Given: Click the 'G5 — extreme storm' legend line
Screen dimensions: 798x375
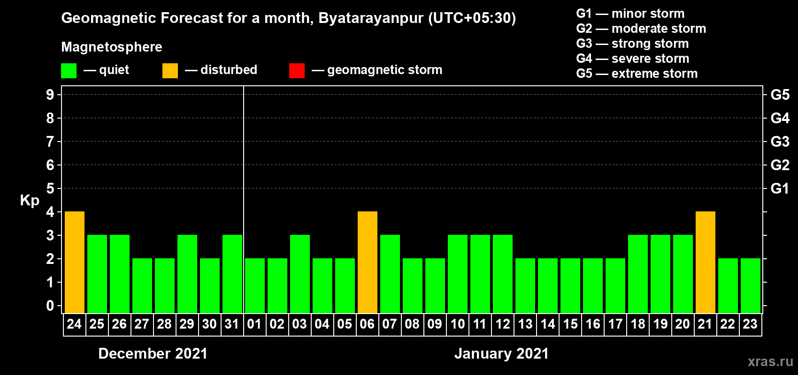Looking at the screenshot, I should [637, 74].
